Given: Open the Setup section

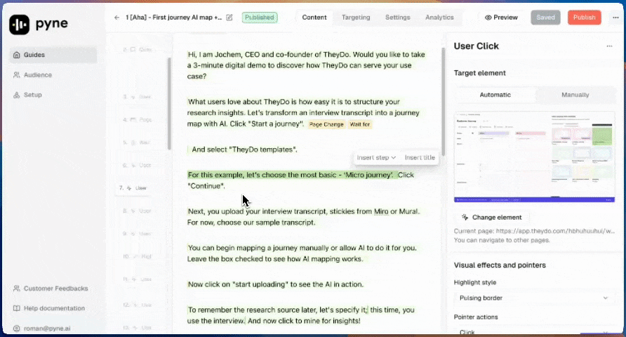Looking at the screenshot, I should 32,95.
